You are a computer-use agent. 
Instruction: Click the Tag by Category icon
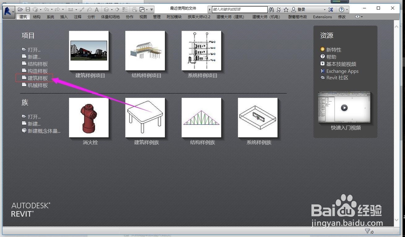pyautogui.click(x=90, y=10)
